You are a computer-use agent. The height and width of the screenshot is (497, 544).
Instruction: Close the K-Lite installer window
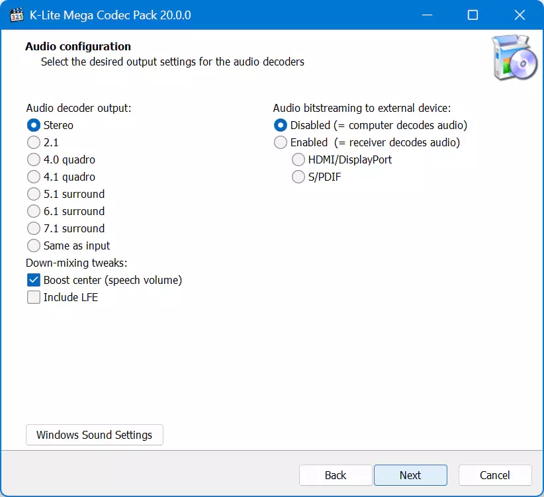pyautogui.click(x=520, y=15)
